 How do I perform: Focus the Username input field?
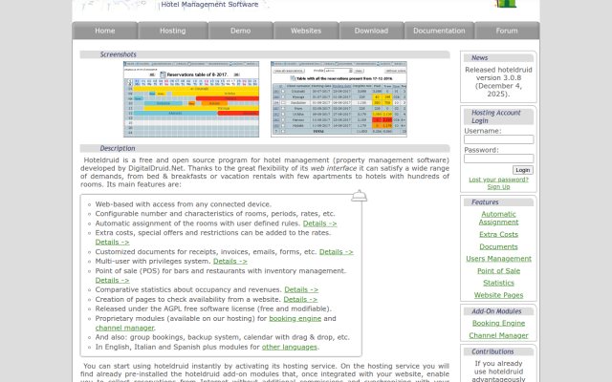498,139
